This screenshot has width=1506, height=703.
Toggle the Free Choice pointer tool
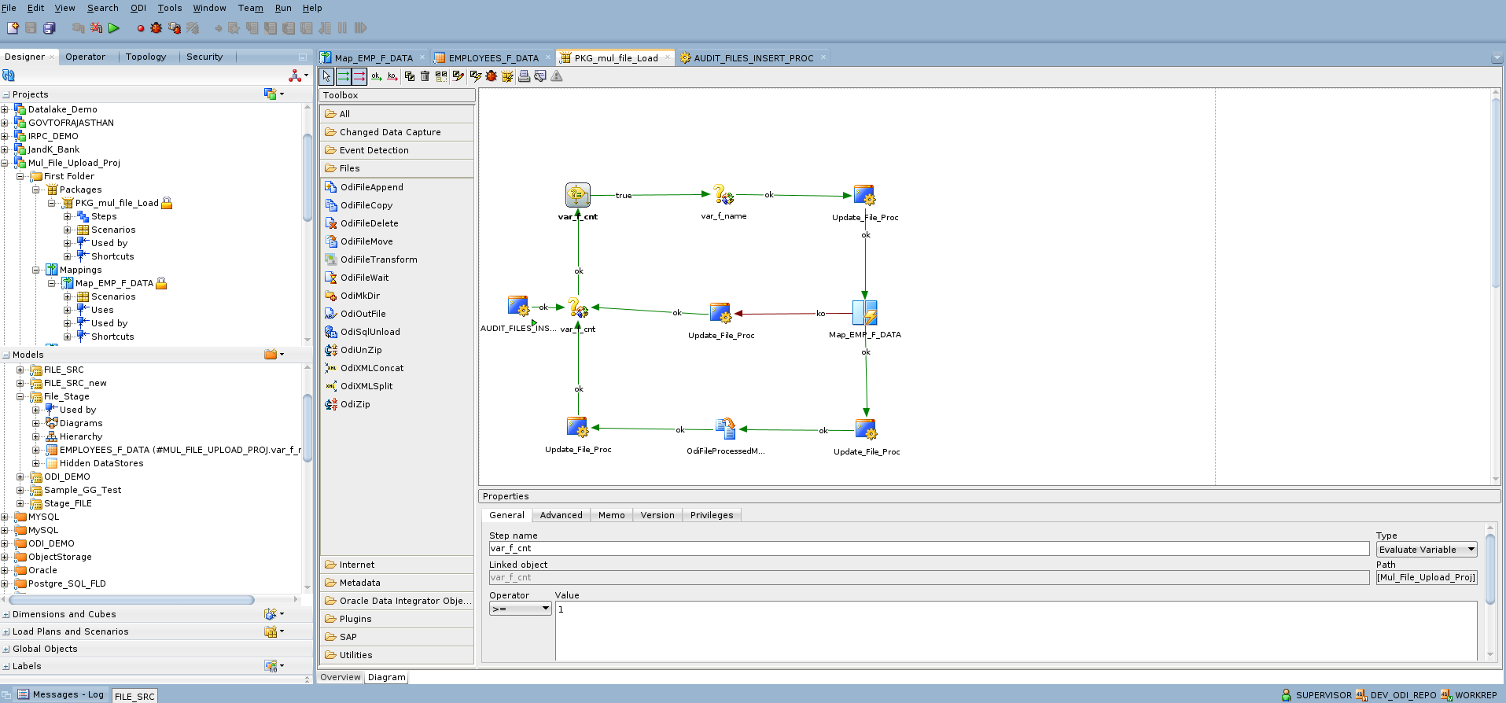pyautogui.click(x=326, y=76)
